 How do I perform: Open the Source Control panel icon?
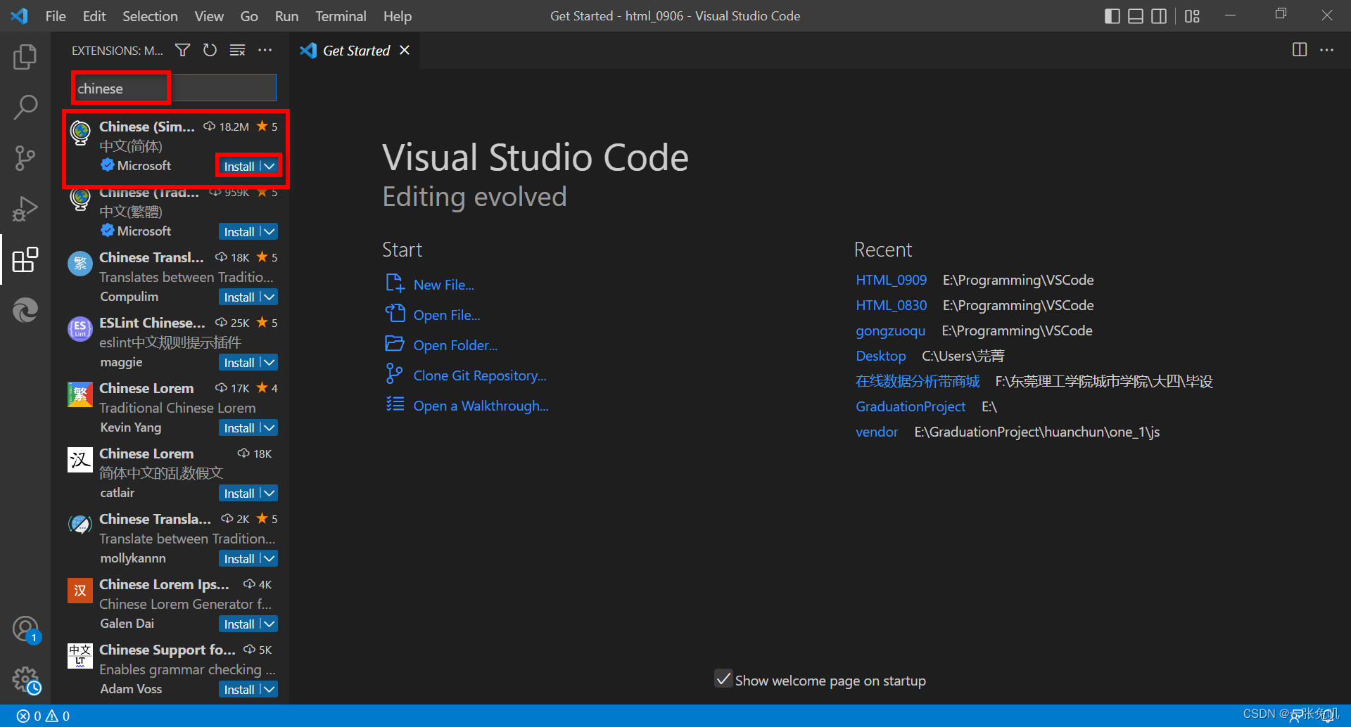pos(25,157)
